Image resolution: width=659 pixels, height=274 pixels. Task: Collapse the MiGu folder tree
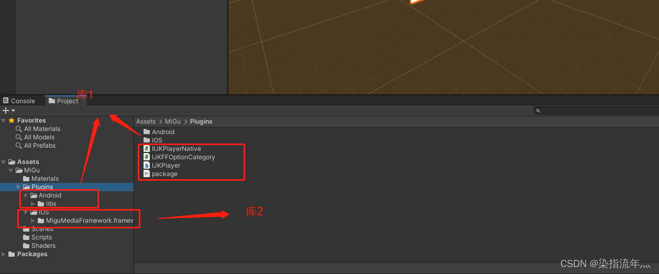pos(11,170)
